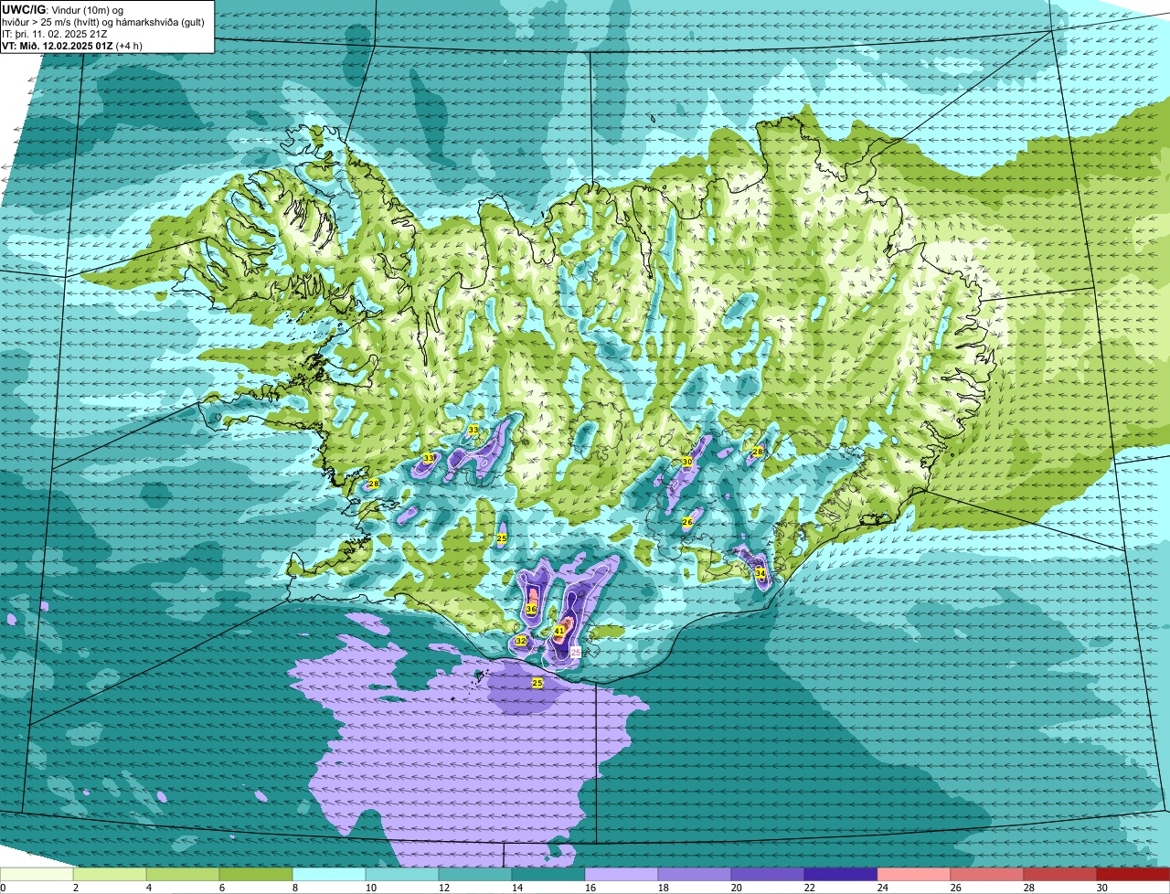The height and width of the screenshot is (894, 1170).
Task: Click the legend tick label 30
Action: pyautogui.click(x=1102, y=888)
